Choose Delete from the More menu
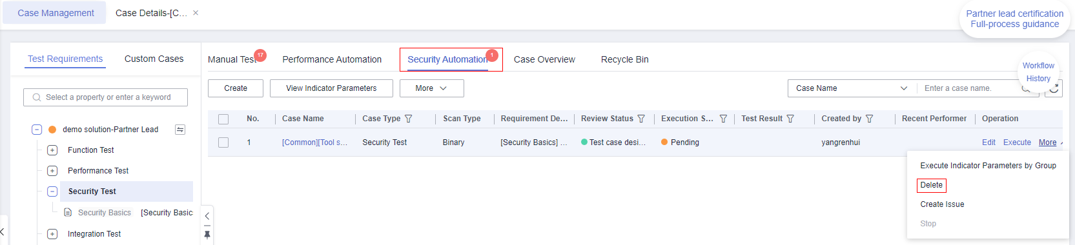 931,185
